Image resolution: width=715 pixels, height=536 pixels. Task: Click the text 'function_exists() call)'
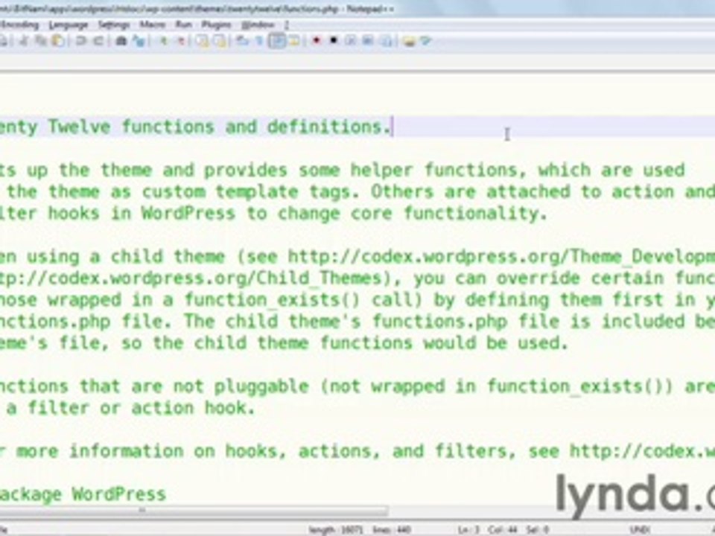tap(303, 300)
